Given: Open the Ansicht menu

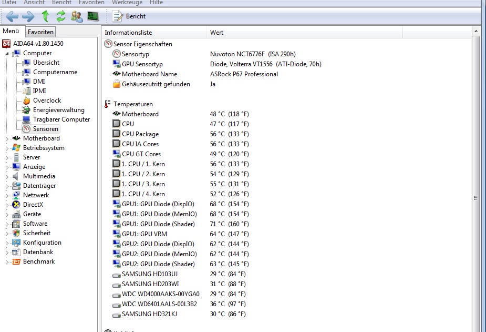Looking at the screenshot, I should 34,3.
